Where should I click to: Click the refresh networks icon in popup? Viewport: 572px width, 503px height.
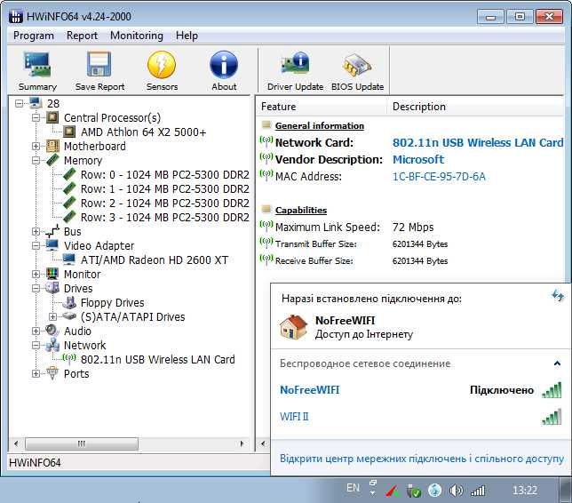pyautogui.click(x=558, y=295)
